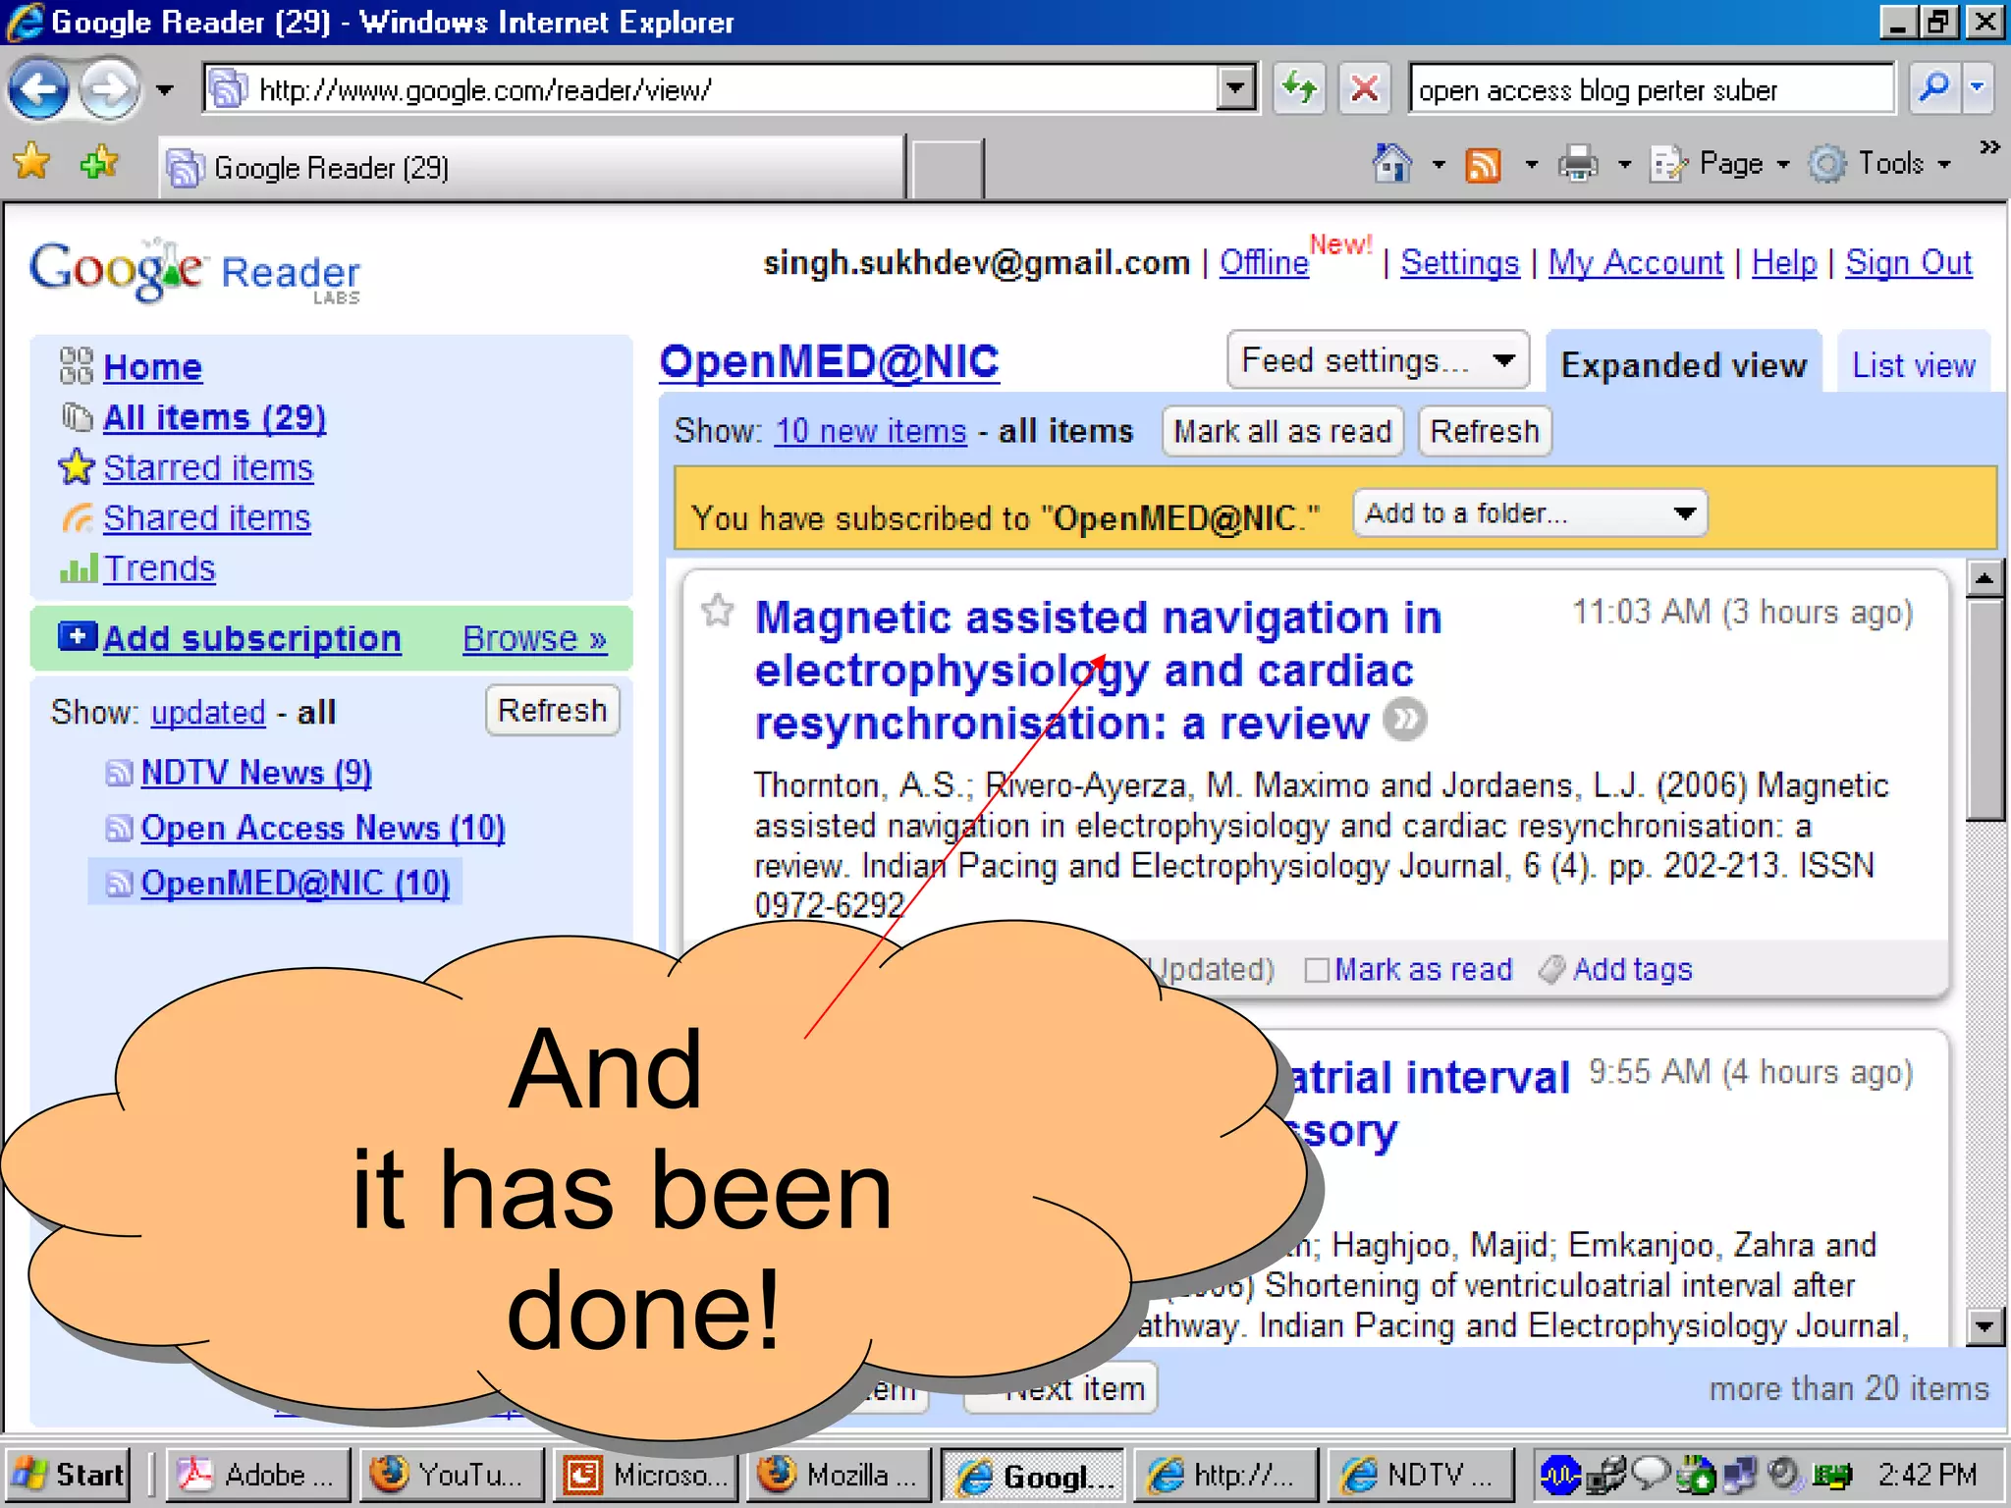Click Add subscription plus icon
The height and width of the screenshot is (1508, 2011).
click(77, 636)
